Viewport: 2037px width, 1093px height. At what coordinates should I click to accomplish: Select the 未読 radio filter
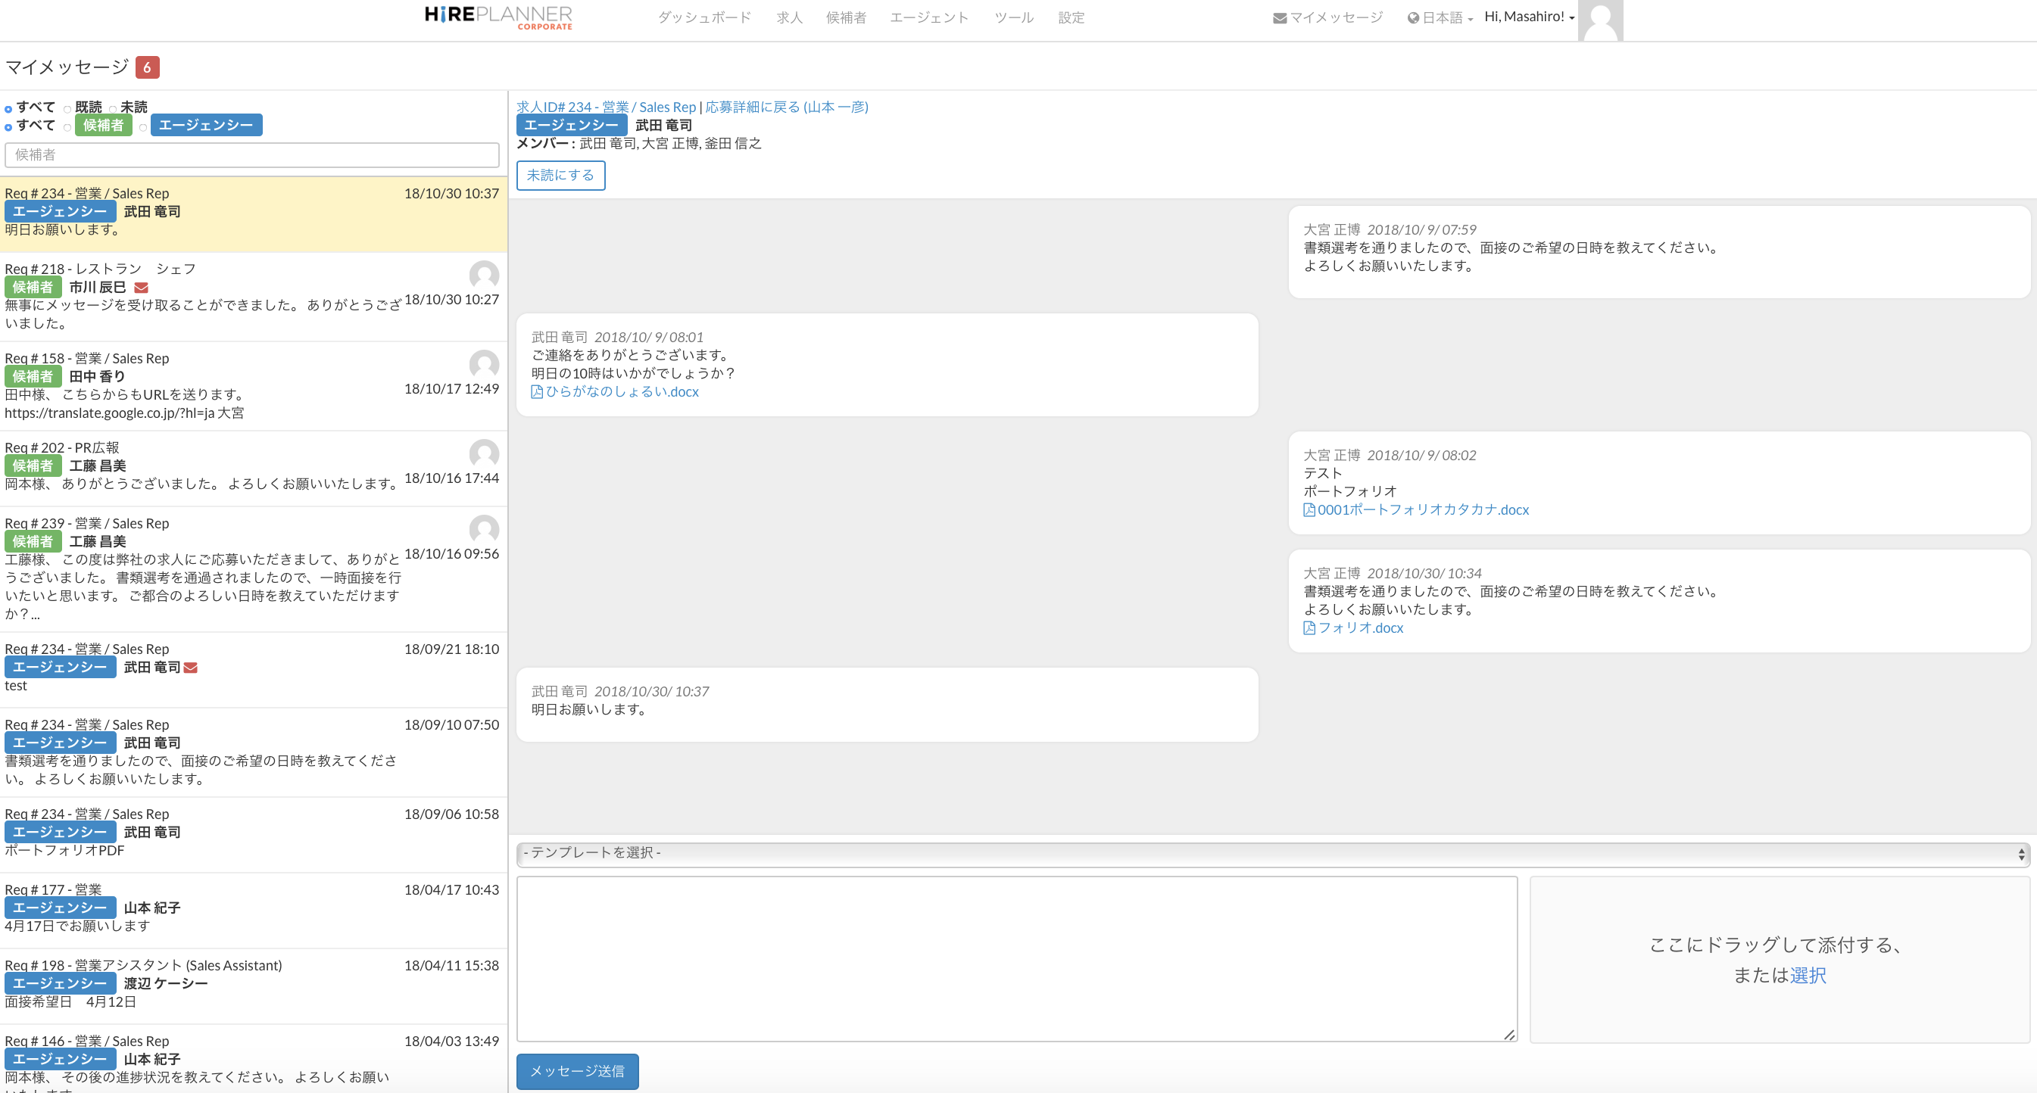(x=113, y=109)
